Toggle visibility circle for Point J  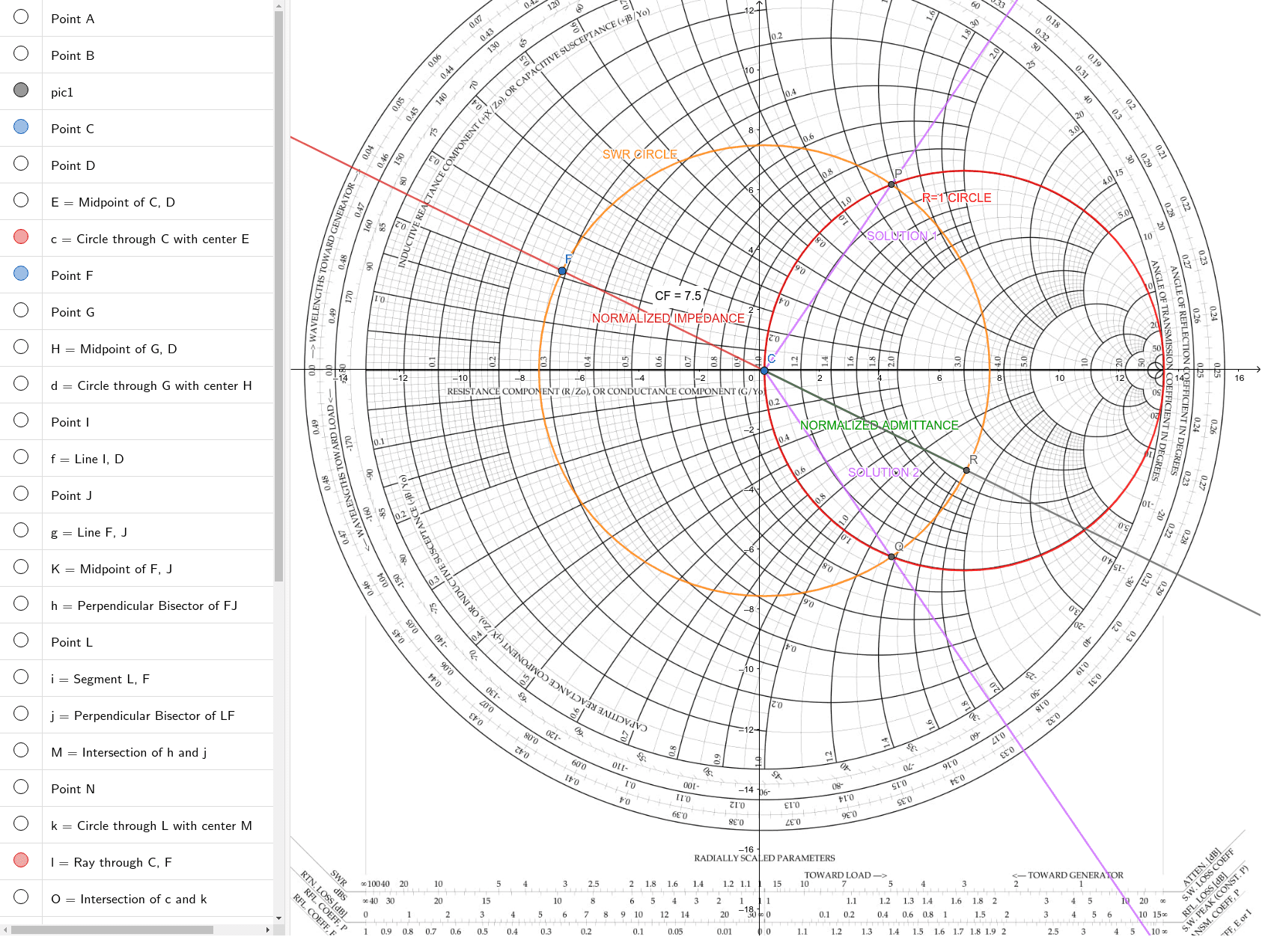(21, 493)
